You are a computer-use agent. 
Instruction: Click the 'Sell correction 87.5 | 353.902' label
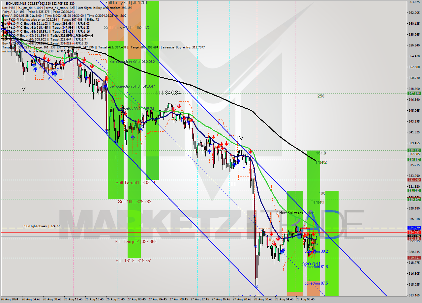point(132,62)
